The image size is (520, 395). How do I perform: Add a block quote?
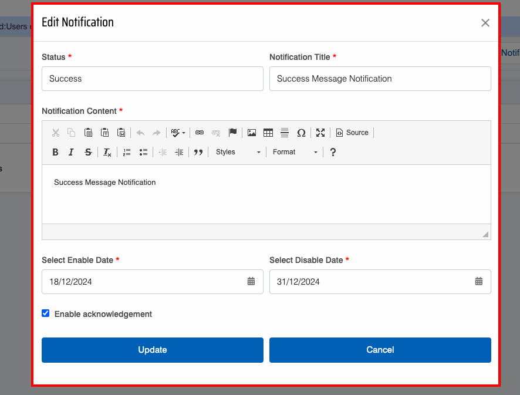[x=198, y=152]
